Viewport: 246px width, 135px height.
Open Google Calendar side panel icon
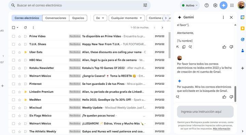pos(243,17)
